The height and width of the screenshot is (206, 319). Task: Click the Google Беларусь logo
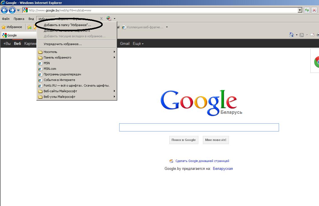pos(201,103)
